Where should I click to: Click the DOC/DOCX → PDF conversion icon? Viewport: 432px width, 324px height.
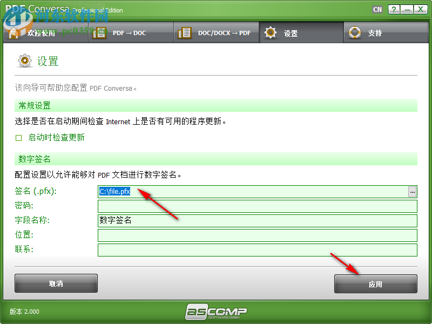(x=184, y=32)
